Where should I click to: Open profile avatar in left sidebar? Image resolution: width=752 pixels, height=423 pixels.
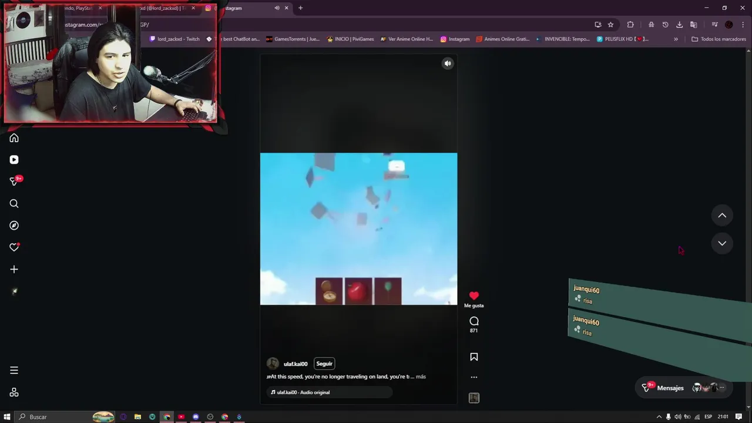tap(14, 291)
